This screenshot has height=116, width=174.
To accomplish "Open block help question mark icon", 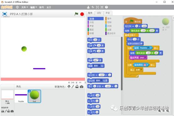I will (x=106, y=7).
